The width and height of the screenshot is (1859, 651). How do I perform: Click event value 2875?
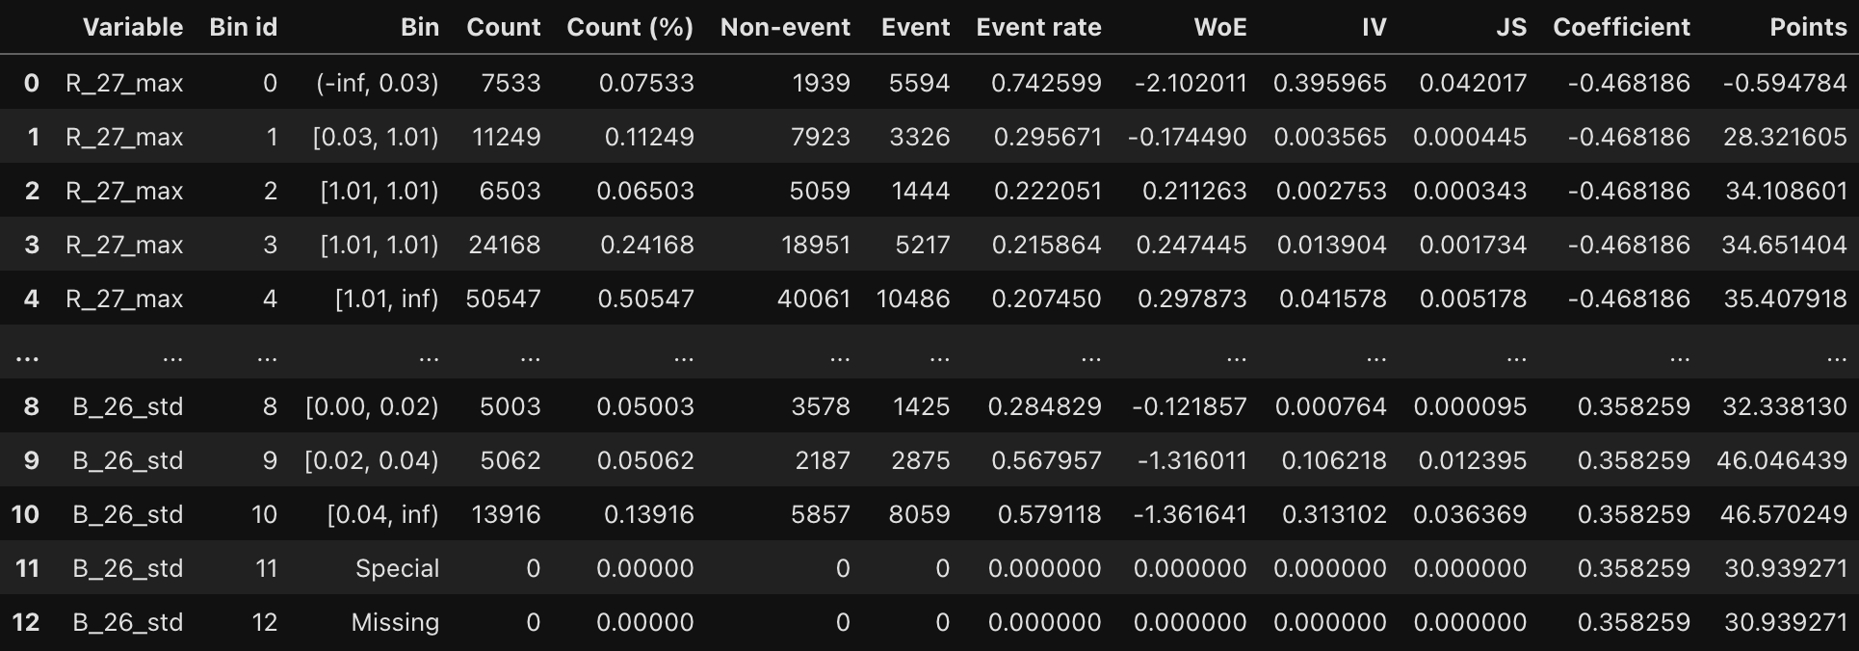click(920, 460)
